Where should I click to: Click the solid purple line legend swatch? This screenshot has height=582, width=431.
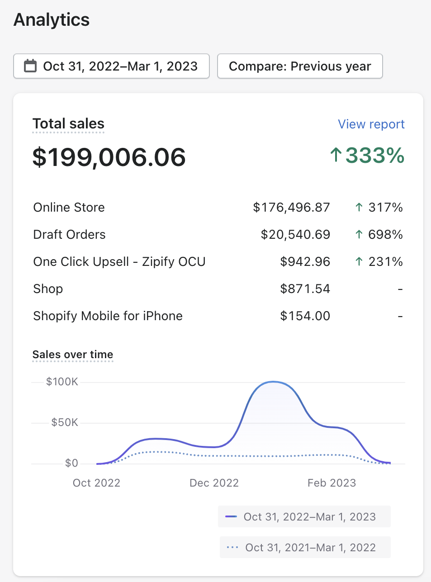[x=231, y=517]
